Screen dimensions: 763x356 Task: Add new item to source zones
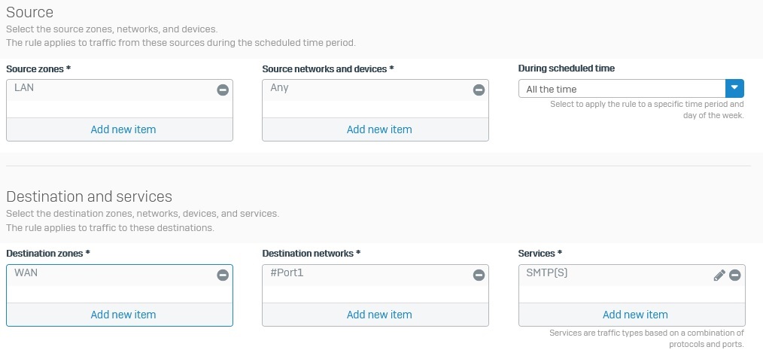[123, 129]
